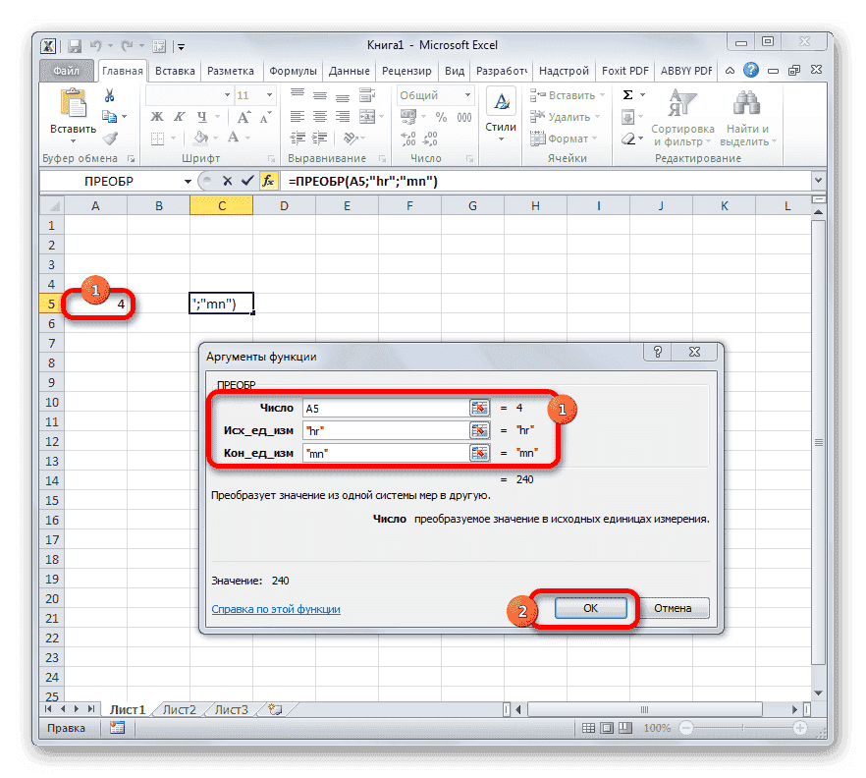866x778 pixels.
Task: Select the Percent style icon
Action: point(443,115)
